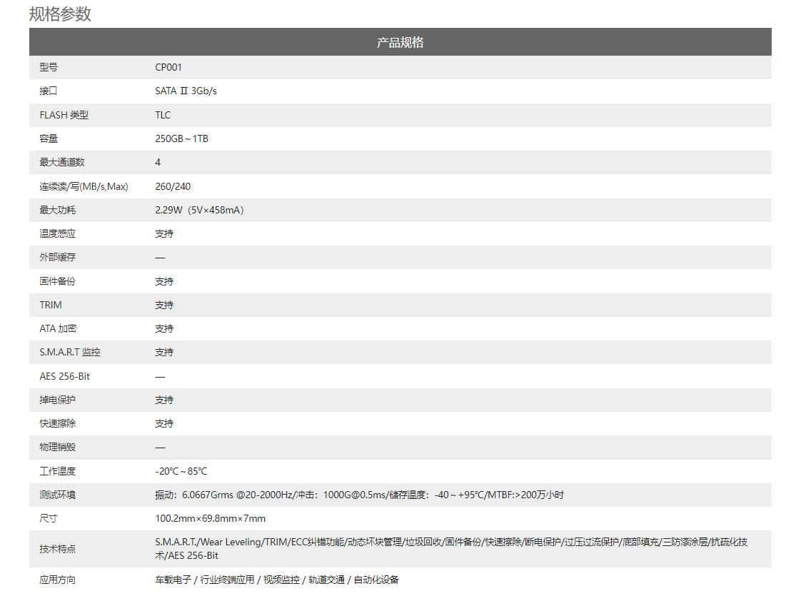Click the '最大功耗' label
This screenshot has height=601, width=786.
click(x=58, y=210)
